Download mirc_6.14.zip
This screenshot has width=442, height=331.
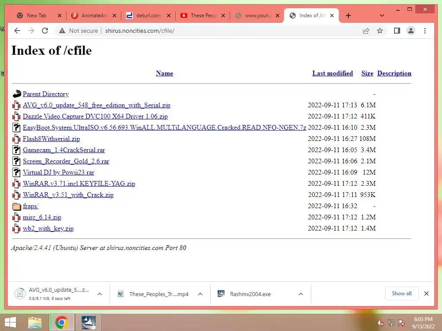click(42, 217)
